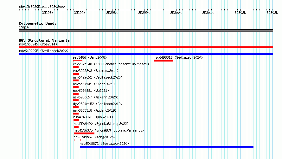The height and width of the screenshot is (159, 282).
Task: Click the esv2749567 thin red interval glyph
Action: [78, 140]
